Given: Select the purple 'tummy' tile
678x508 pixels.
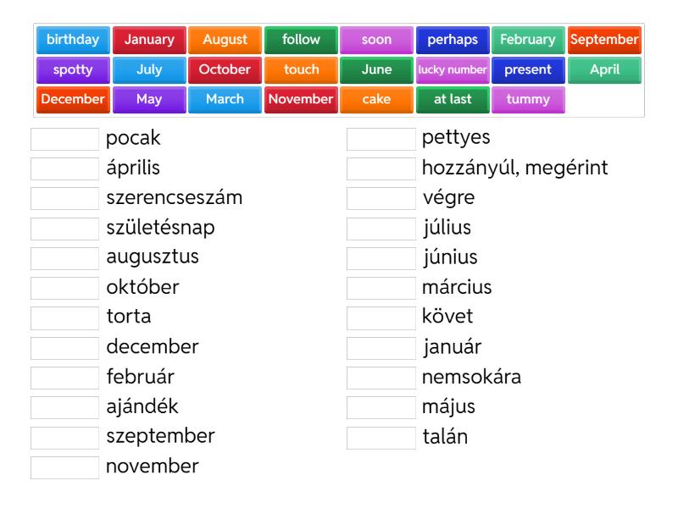Looking at the screenshot, I should click(x=528, y=99).
